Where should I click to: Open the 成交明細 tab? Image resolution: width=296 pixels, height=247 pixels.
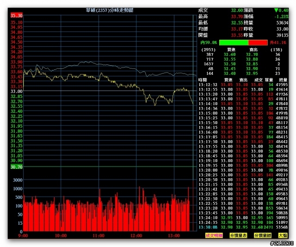pos(214,235)
